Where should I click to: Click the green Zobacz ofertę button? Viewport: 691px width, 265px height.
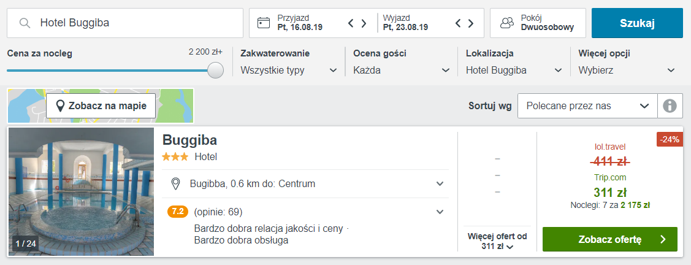coord(610,239)
